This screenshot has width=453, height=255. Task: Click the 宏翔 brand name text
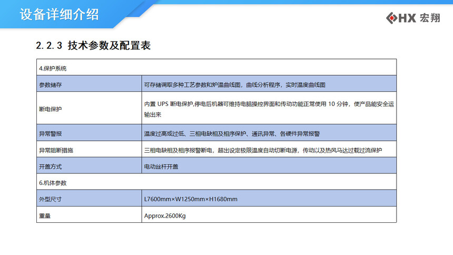(429, 18)
